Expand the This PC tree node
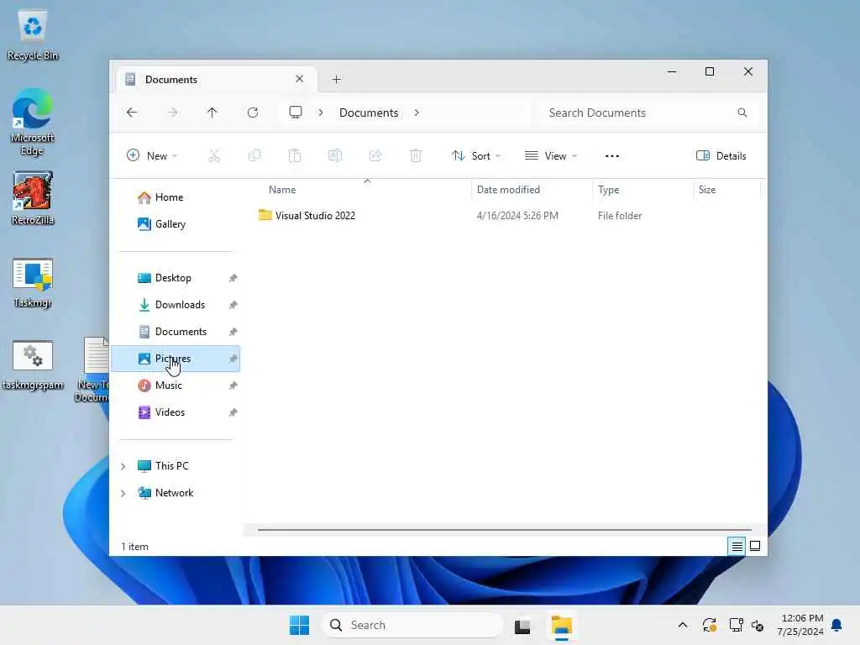Screen dimensions: 860x645 pos(123,466)
